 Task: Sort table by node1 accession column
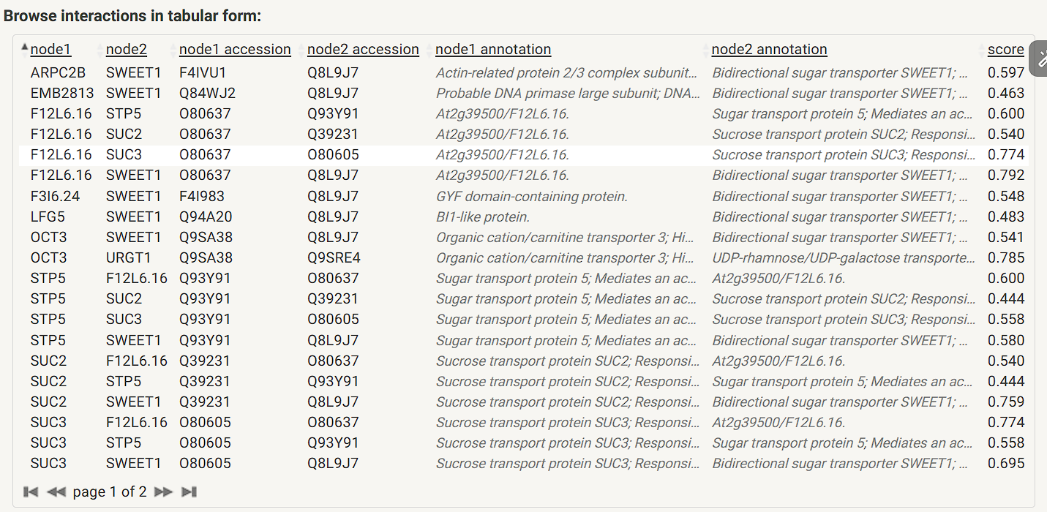235,50
